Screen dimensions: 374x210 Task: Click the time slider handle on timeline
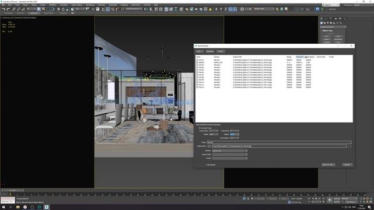12,191
